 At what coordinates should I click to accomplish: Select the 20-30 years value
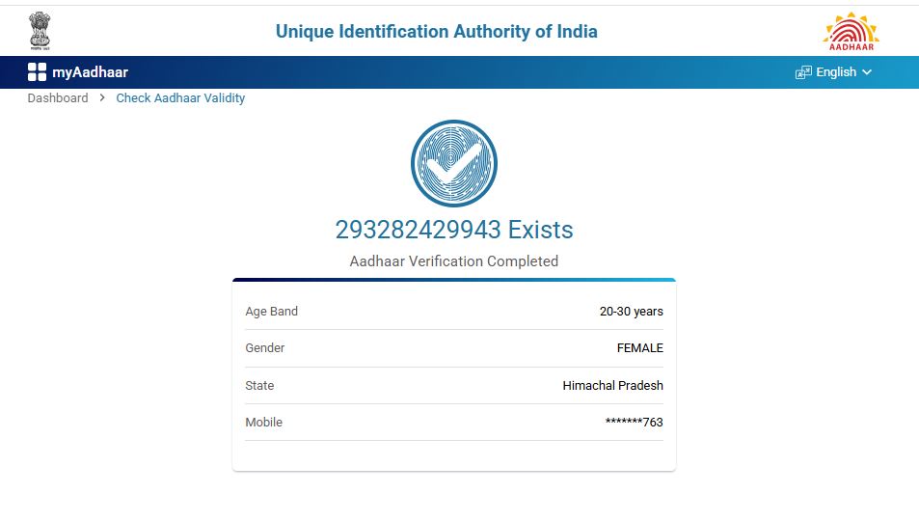(631, 312)
